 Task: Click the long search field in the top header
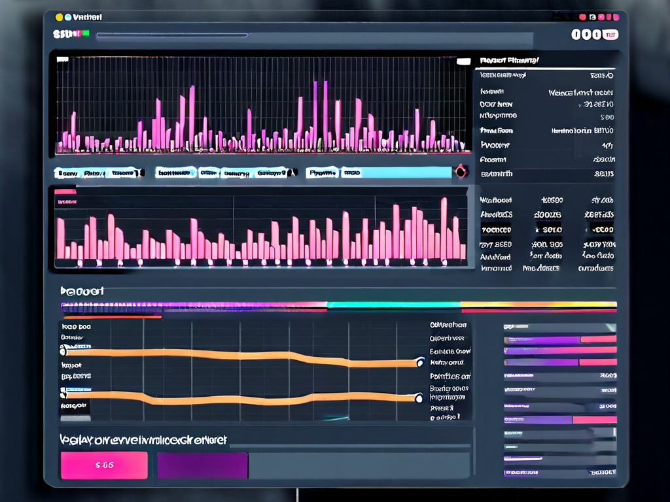pyautogui.click(x=314, y=37)
